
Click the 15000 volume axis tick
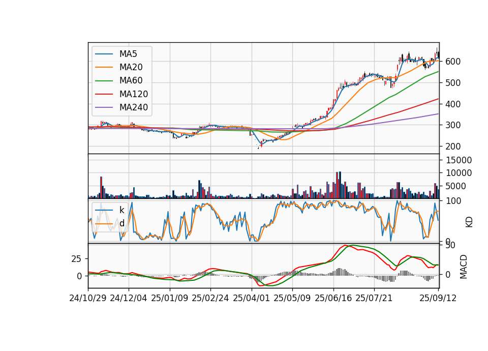click(459, 160)
